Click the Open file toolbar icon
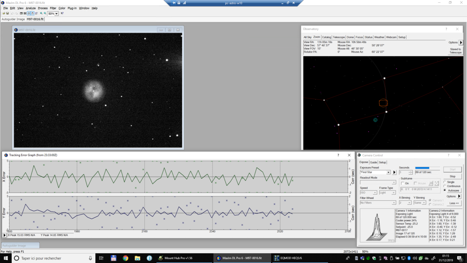467x263 pixels. tap(4, 13)
